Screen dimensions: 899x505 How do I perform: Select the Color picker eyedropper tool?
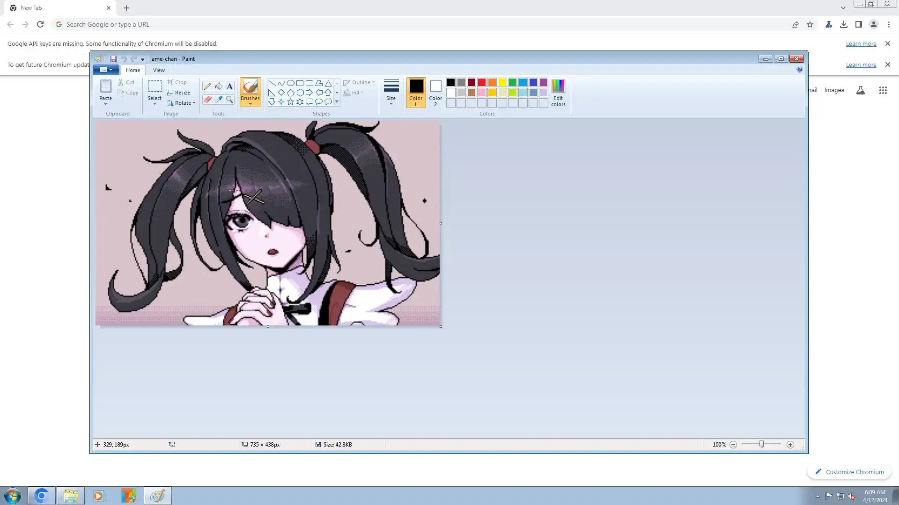(x=219, y=100)
